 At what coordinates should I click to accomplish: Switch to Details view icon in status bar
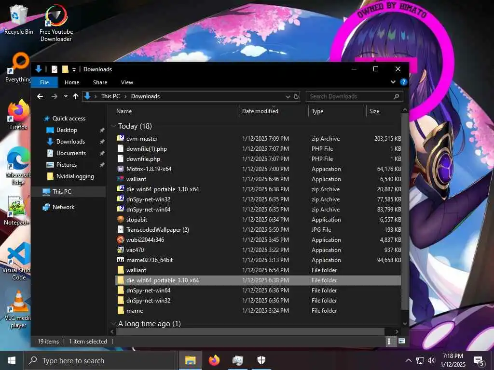[x=389, y=342]
